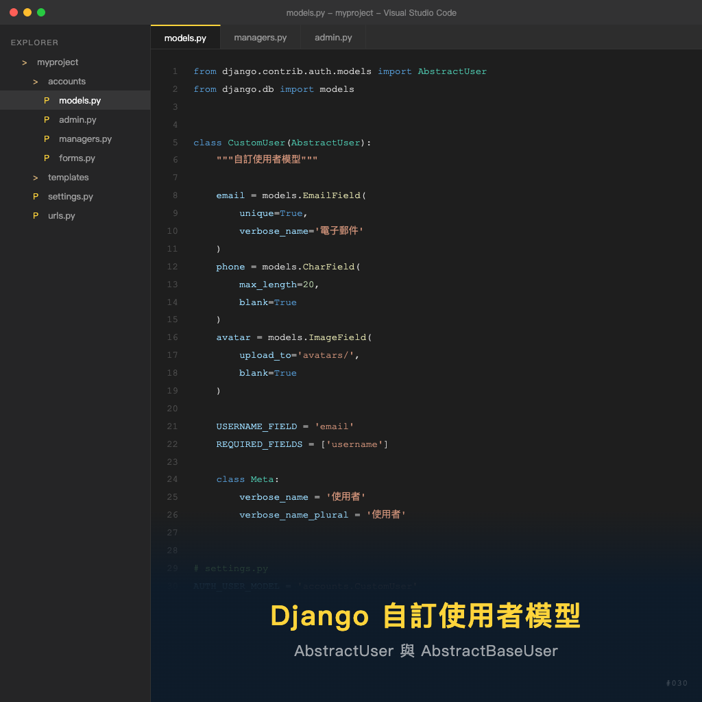Click the 'avatars/' upload_to string
The image size is (702, 702).
[x=326, y=356]
